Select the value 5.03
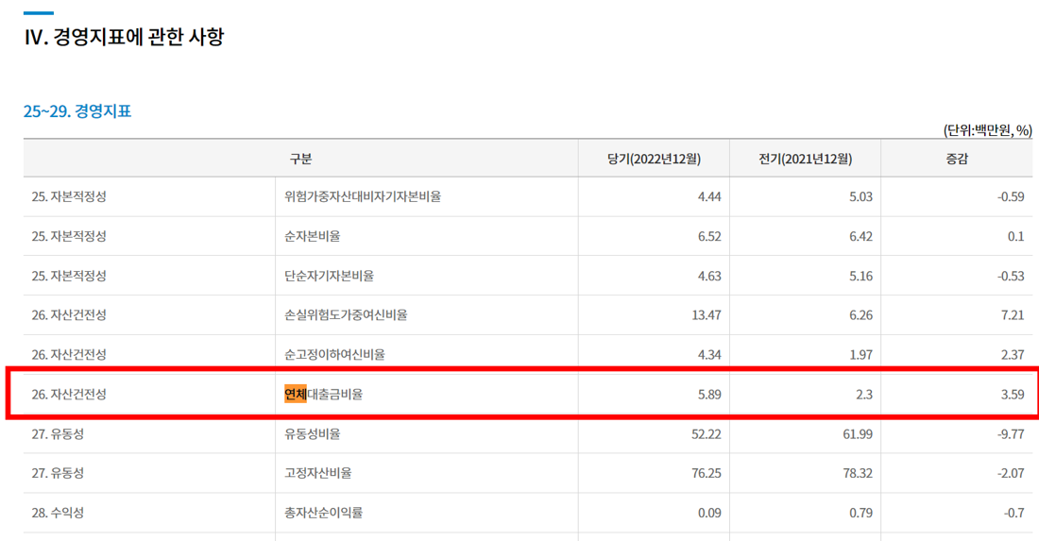 tap(860, 196)
